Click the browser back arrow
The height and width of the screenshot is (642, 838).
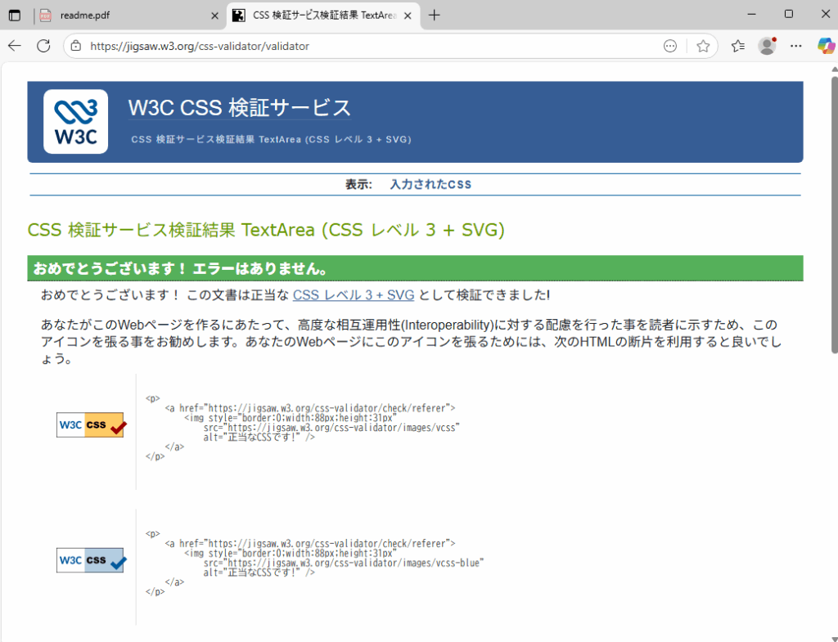tap(15, 47)
